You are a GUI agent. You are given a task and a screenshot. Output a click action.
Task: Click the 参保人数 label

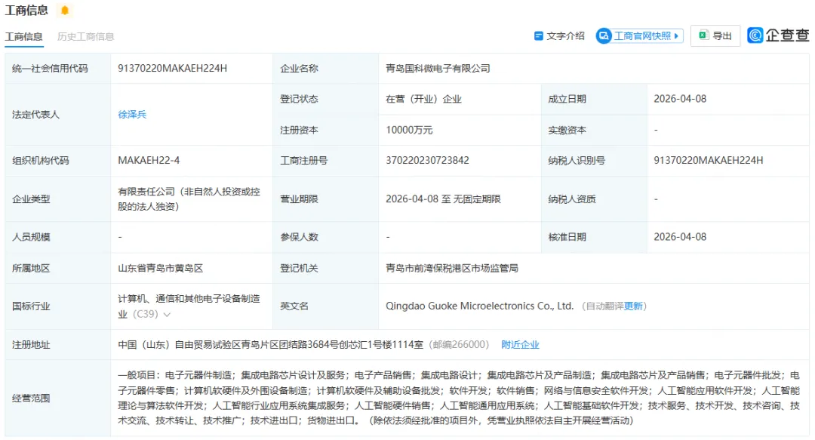(x=299, y=237)
